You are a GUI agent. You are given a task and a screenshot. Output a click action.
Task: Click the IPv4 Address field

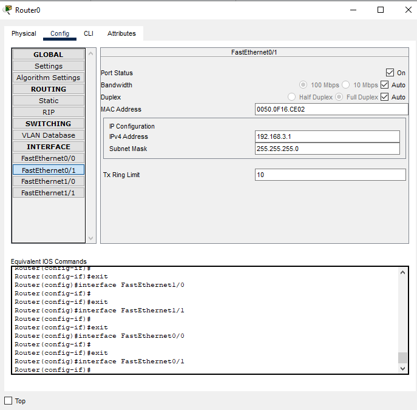pyautogui.click(x=327, y=136)
